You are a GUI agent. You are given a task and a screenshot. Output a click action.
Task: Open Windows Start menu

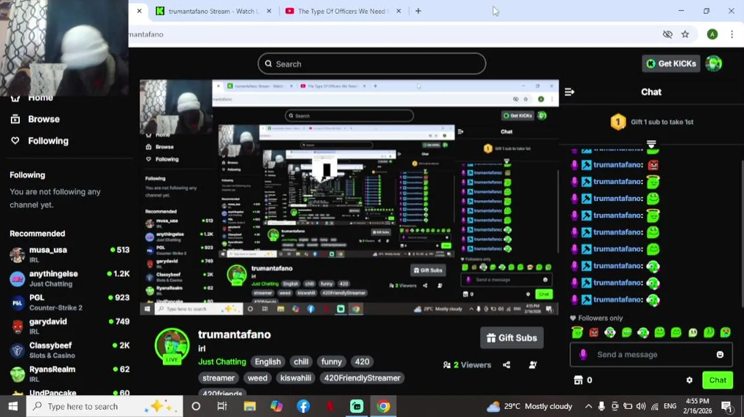click(13, 407)
